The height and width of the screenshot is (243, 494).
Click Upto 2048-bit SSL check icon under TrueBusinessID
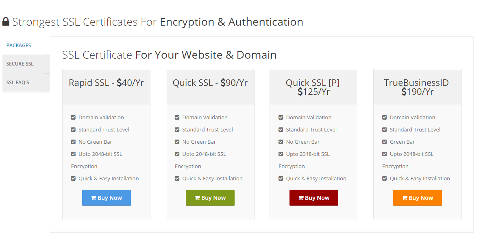click(384, 154)
